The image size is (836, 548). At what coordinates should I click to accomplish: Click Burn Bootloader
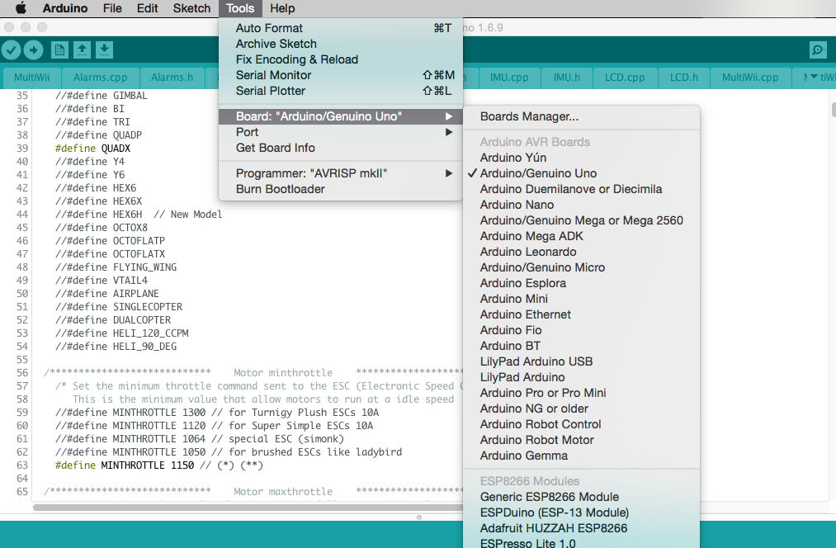(280, 189)
